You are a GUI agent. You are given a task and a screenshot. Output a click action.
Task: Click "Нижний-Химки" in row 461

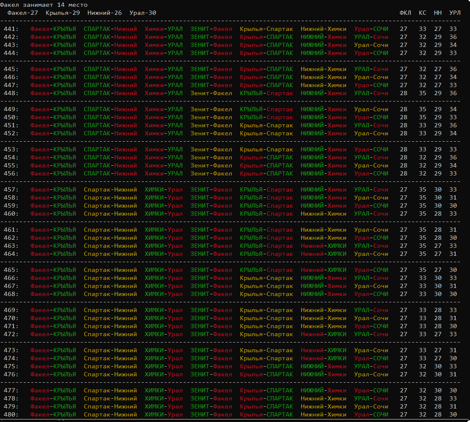(x=324, y=230)
